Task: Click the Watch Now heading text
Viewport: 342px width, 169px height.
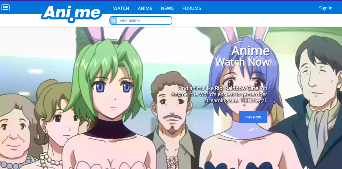Action: click(x=243, y=62)
